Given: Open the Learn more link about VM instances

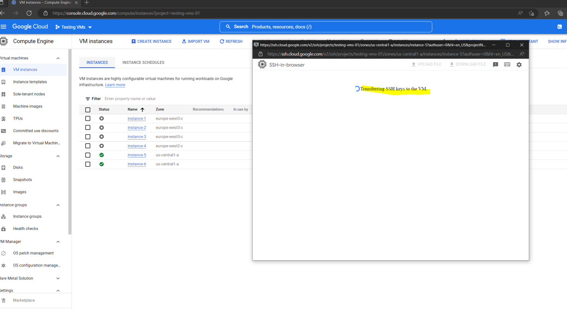Looking at the screenshot, I should [x=115, y=85].
